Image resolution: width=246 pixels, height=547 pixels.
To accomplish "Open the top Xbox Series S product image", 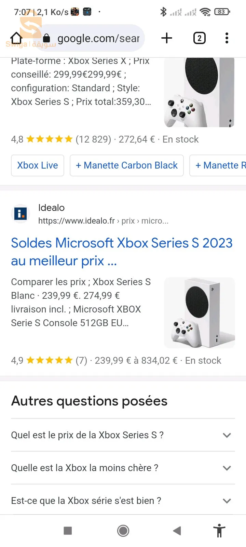I will coord(200,92).
